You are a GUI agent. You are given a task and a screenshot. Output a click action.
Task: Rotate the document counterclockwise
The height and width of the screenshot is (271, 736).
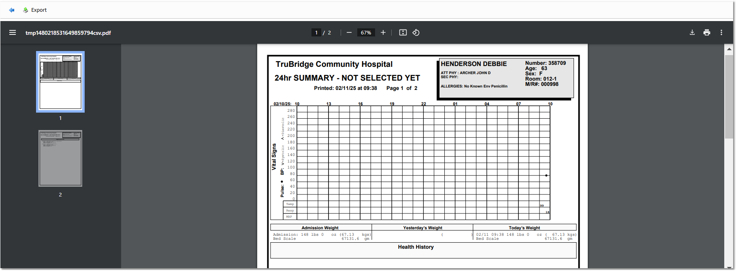(x=416, y=32)
